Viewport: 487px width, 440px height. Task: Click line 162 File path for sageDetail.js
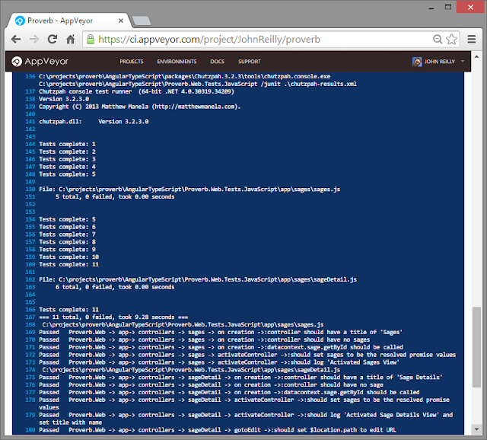tap(198, 279)
